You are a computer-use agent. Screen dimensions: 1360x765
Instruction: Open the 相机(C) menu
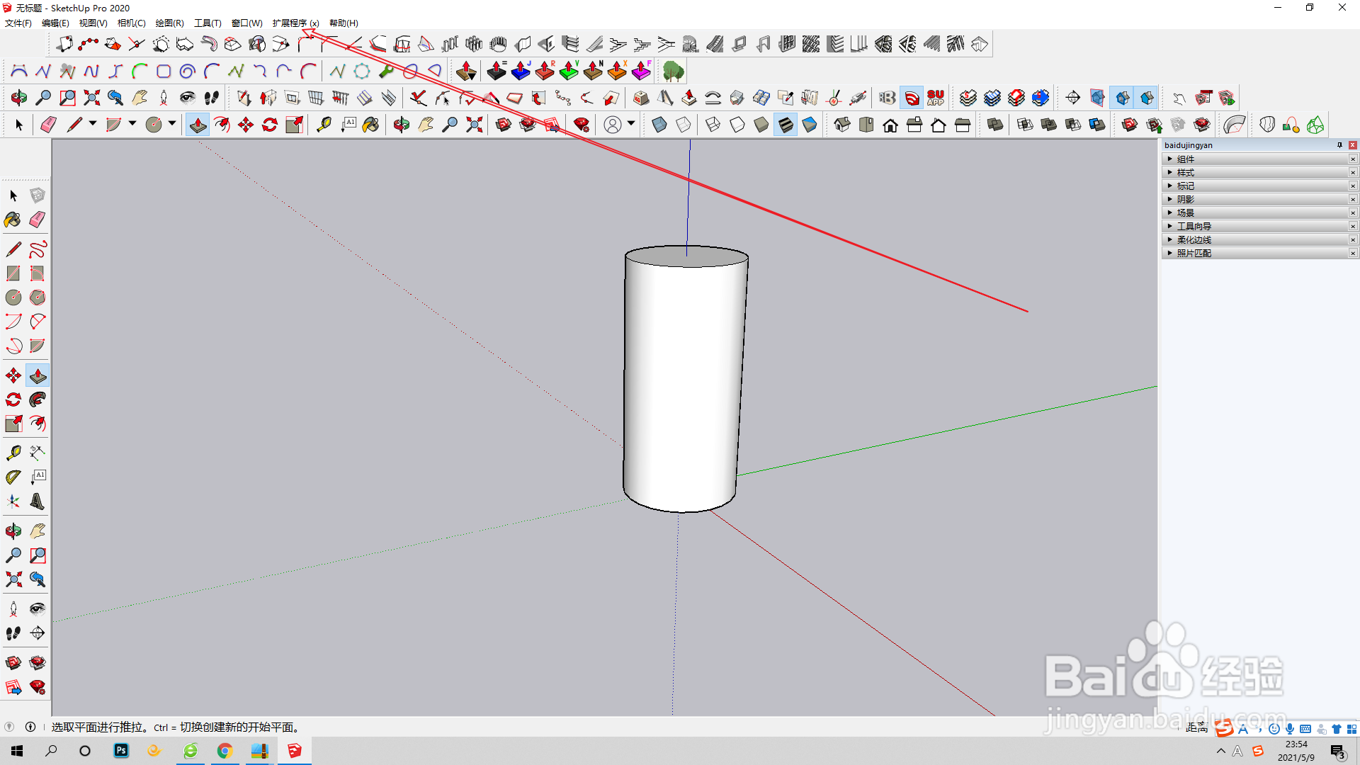[x=131, y=23]
